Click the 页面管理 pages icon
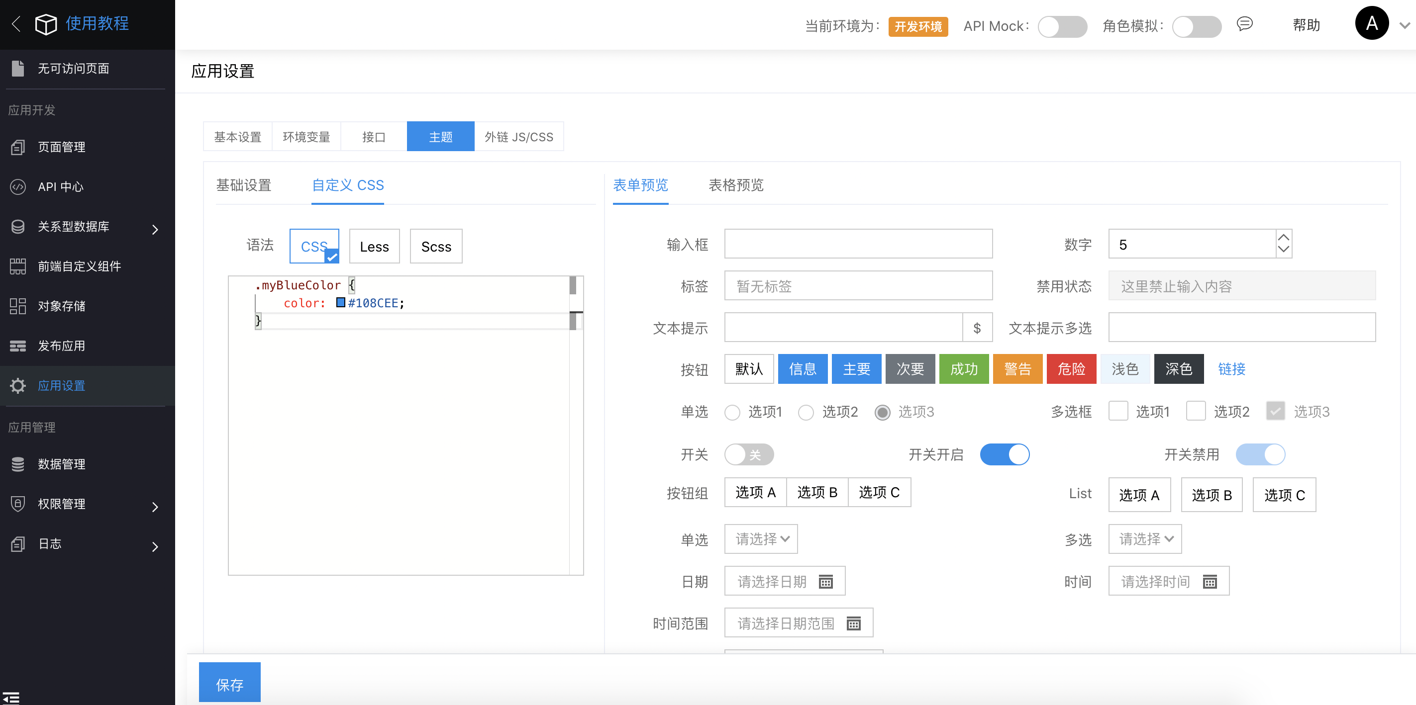The width and height of the screenshot is (1416, 705). 17,147
